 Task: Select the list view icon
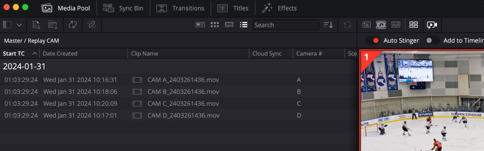click(243, 25)
